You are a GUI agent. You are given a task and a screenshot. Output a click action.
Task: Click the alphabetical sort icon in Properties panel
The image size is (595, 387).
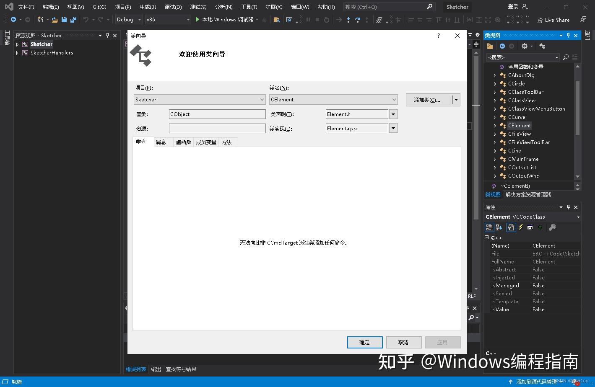[499, 227]
